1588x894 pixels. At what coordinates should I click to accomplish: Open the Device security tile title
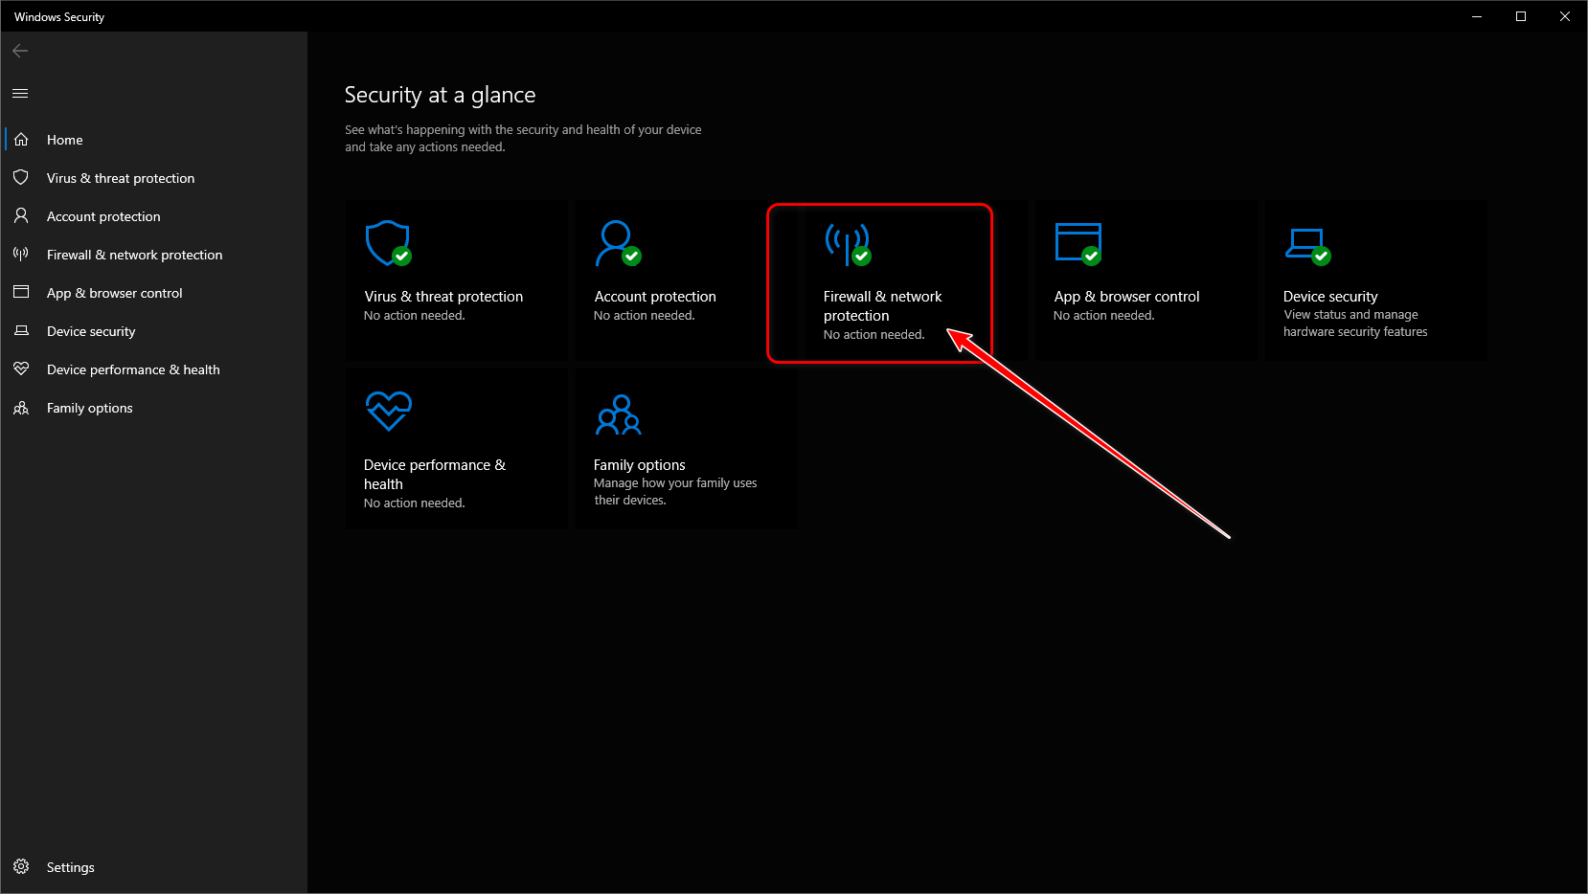click(x=1330, y=297)
